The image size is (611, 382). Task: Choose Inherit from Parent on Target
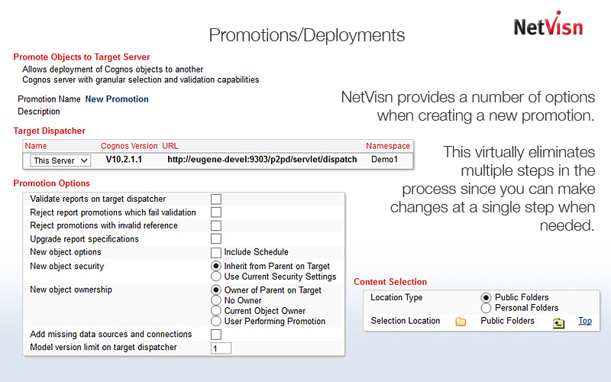click(x=216, y=267)
